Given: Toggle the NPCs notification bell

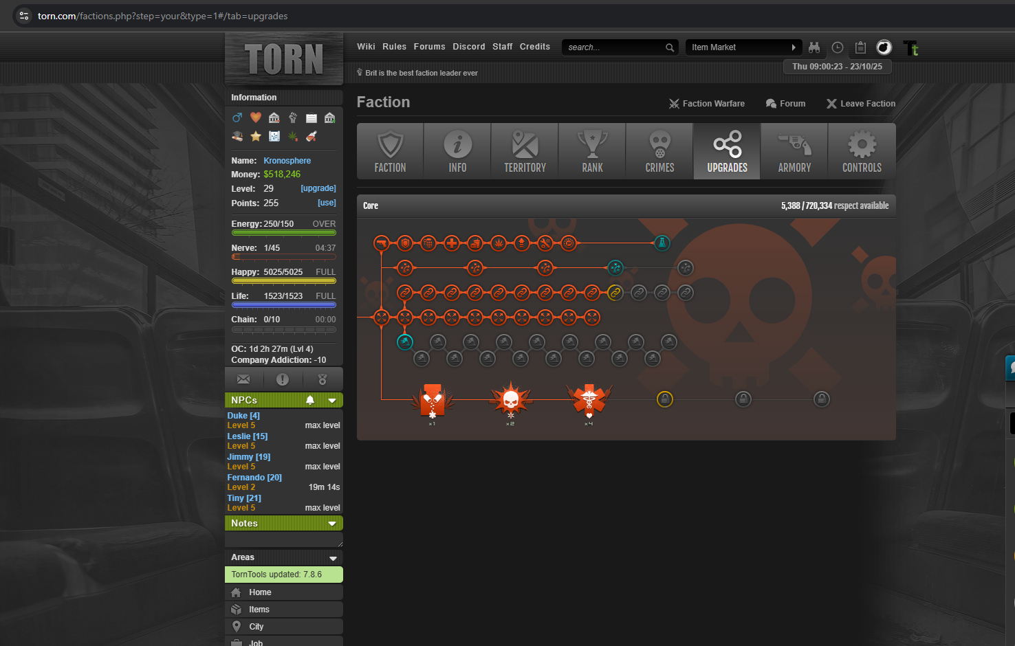Looking at the screenshot, I should [x=310, y=400].
